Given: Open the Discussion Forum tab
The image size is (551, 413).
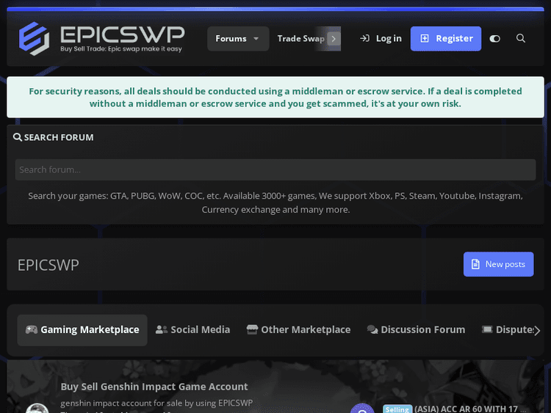Looking at the screenshot, I should click(416, 330).
